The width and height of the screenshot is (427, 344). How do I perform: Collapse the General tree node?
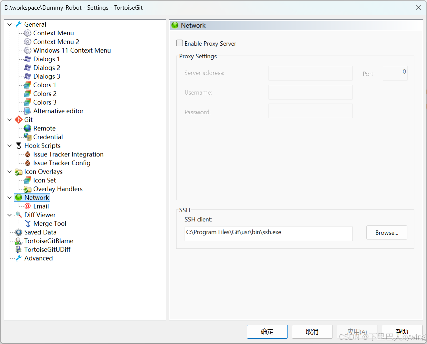tap(10, 25)
